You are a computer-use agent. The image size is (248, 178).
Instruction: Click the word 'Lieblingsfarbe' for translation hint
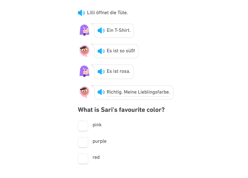154,92
